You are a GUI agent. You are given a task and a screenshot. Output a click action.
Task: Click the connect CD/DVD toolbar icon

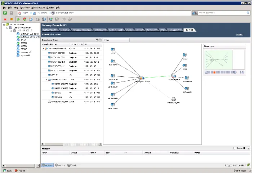(64, 19)
